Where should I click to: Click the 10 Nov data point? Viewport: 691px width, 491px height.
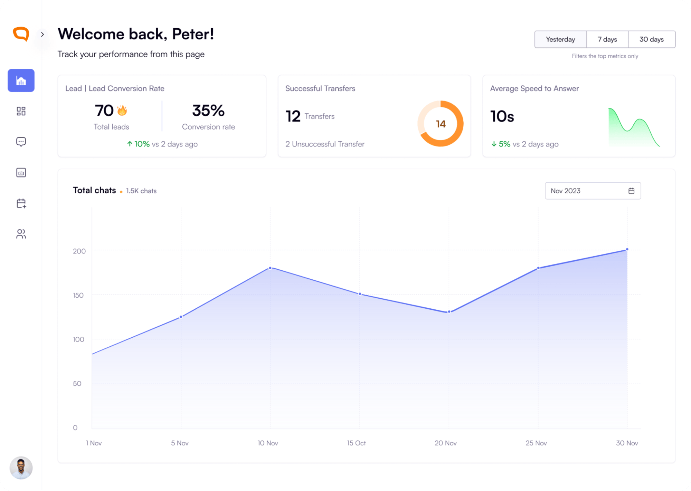270,268
